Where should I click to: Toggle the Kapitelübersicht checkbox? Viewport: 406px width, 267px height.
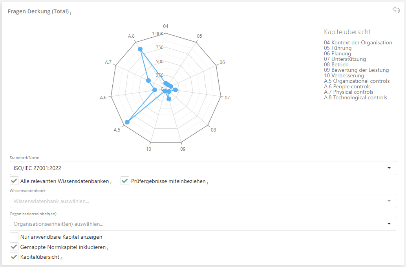pos(14,257)
